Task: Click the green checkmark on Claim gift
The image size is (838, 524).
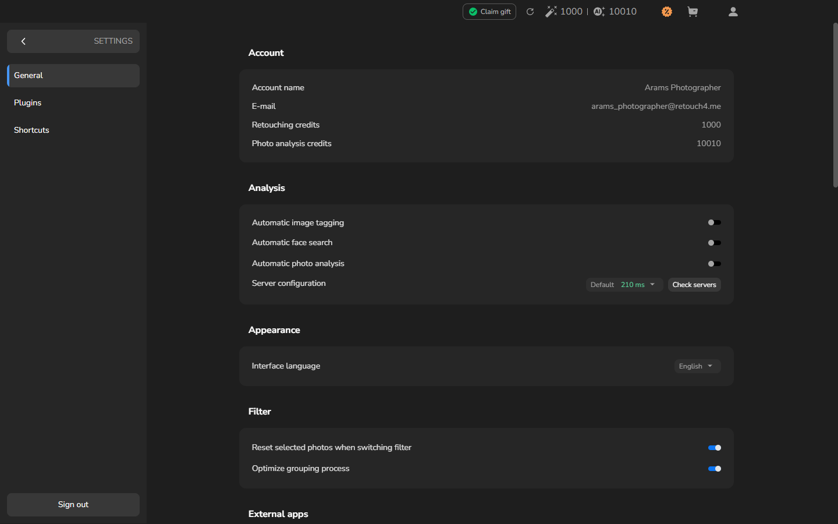Action: click(473, 12)
